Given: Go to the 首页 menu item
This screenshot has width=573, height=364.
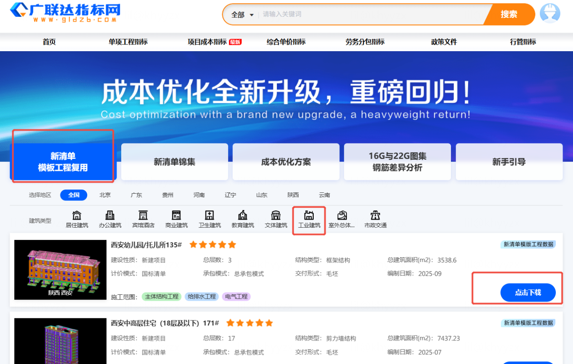Looking at the screenshot, I should [x=49, y=42].
